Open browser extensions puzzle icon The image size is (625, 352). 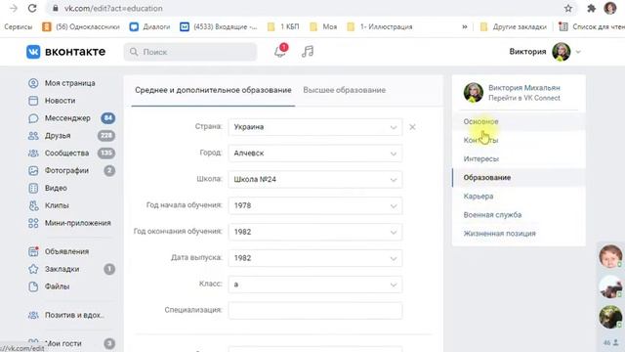coord(592,8)
